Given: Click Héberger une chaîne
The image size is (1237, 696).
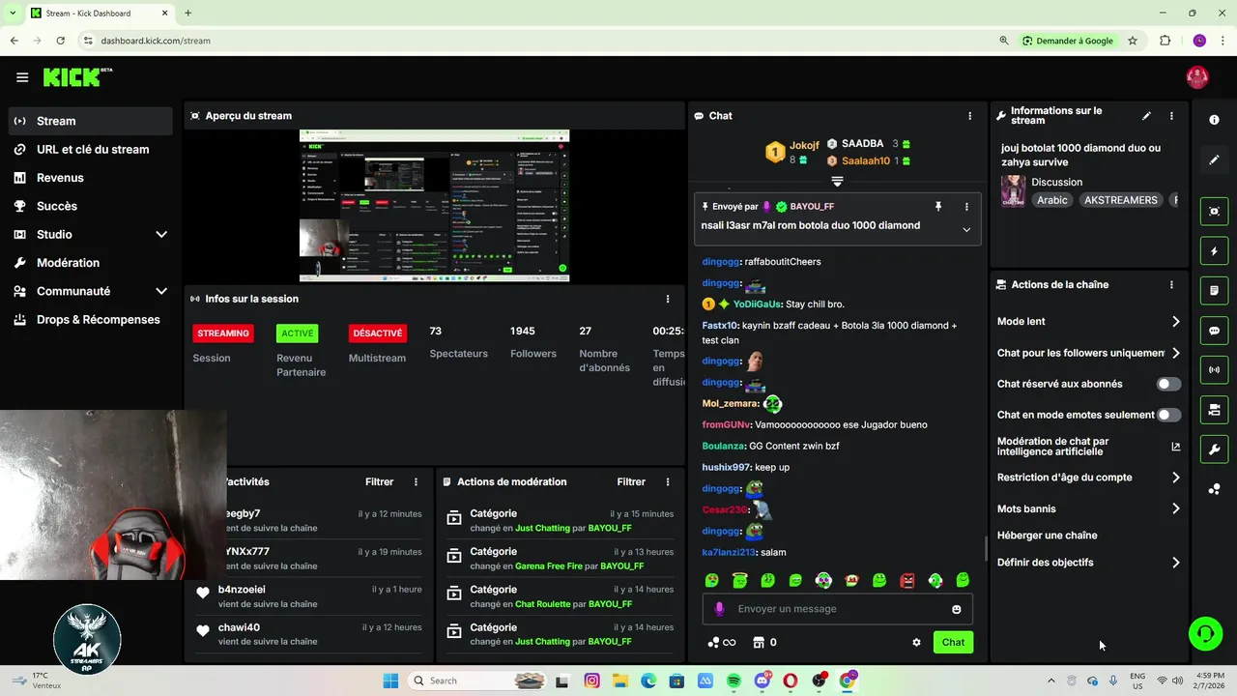Looking at the screenshot, I should pyautogui.click(x=1047, y=536).
